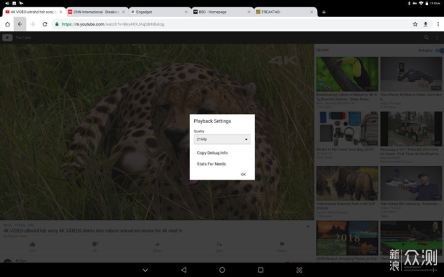Open What's In My Travel Tech Bag thumbnail
444x277 pixels.
click(347, 129)
